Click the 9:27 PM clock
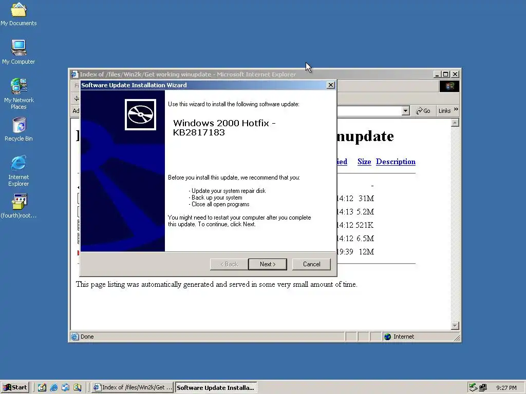This screenshot has width=526, height=394. (506, 388)
